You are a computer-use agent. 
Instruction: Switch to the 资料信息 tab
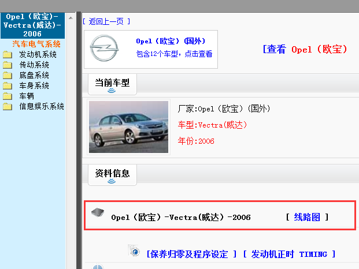point(112,175)
